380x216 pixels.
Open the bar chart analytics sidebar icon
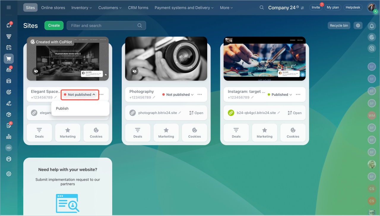9,137
